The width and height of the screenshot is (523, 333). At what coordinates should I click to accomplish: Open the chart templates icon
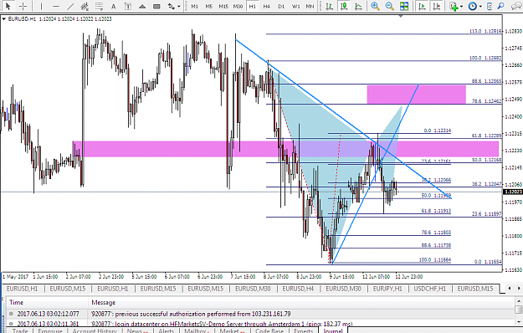[490, 6]
